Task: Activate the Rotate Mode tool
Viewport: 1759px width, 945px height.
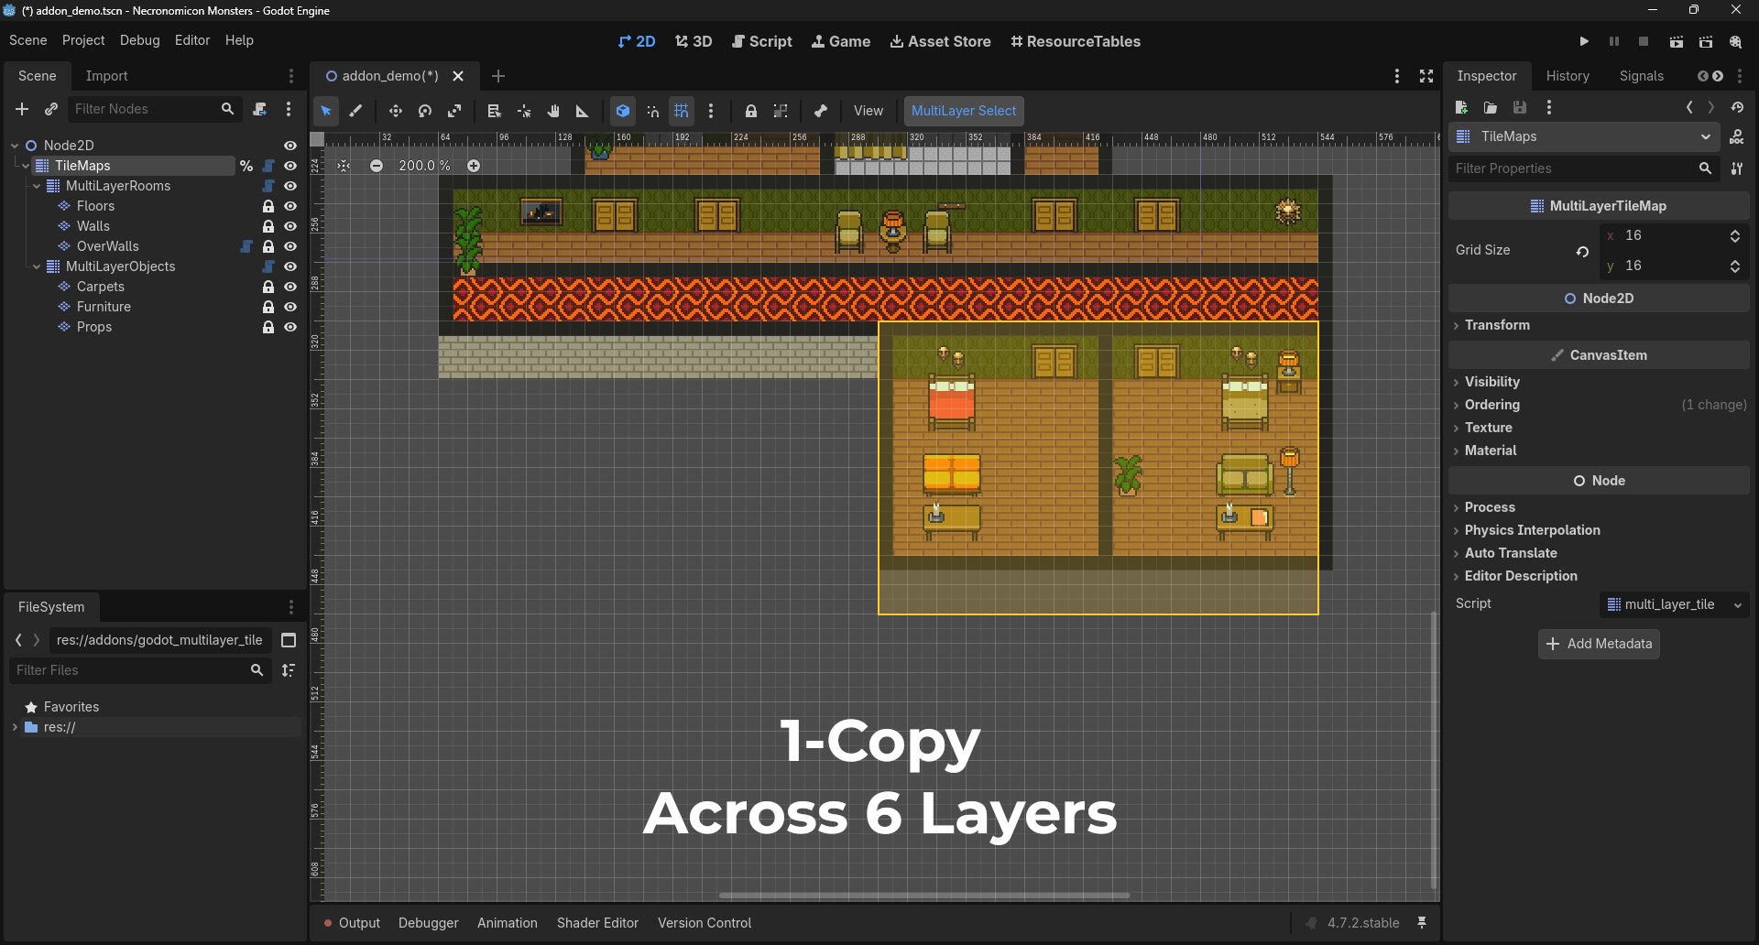Action: pyautogui.click(x=425, y=111)
